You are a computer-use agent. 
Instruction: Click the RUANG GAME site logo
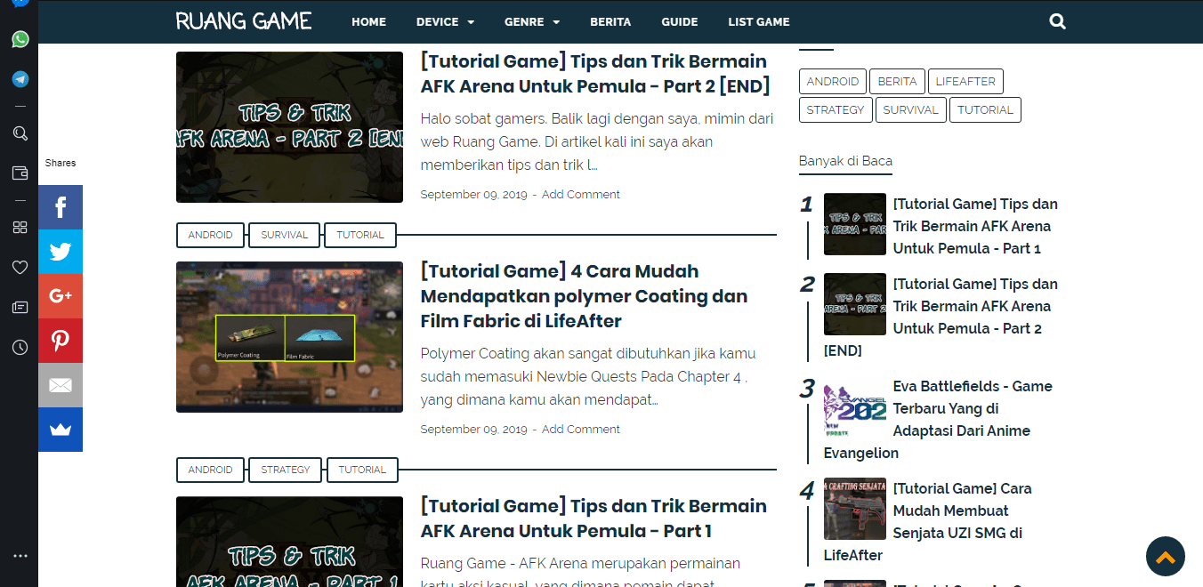coord(244,20)
